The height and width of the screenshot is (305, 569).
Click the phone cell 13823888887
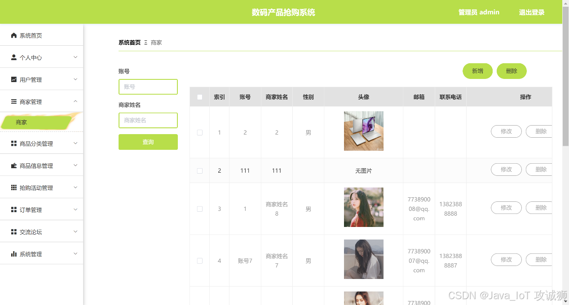click(450, 261)
